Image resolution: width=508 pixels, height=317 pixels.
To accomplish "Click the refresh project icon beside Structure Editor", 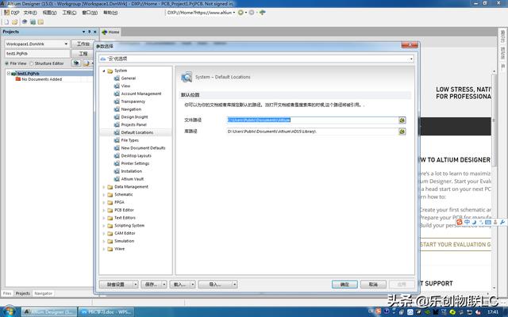I will 76,63.
